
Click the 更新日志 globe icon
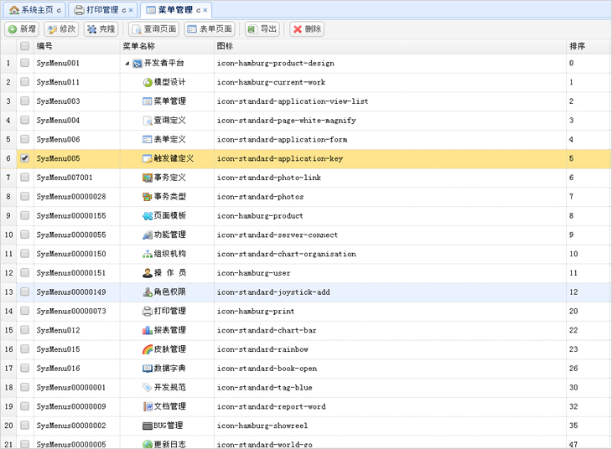click(x=148, y=444)
